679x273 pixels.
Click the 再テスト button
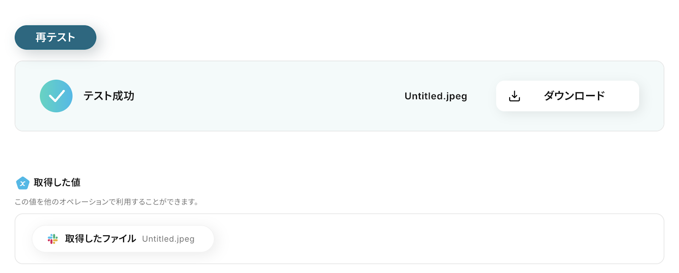point(55,37)
